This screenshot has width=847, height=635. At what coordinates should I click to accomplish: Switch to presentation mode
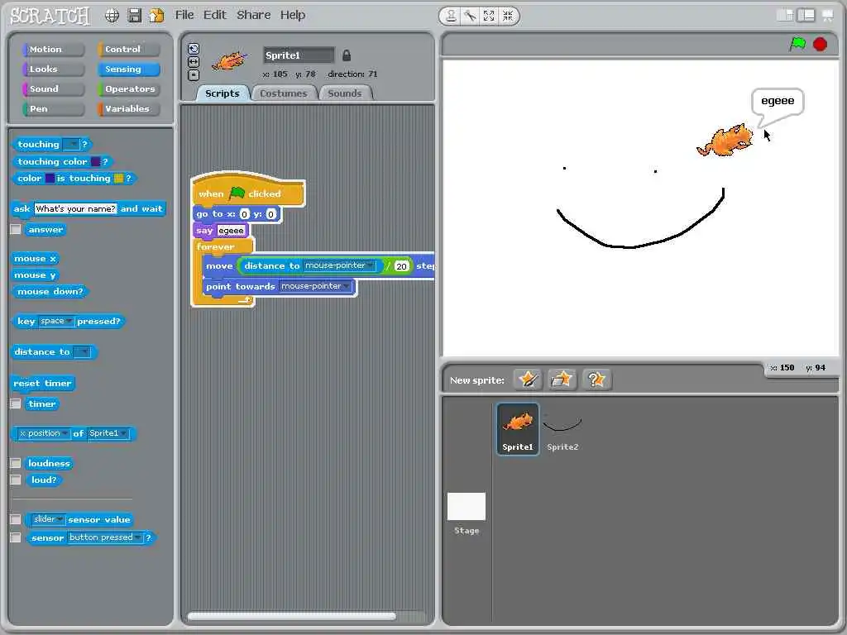click(827, 16)
